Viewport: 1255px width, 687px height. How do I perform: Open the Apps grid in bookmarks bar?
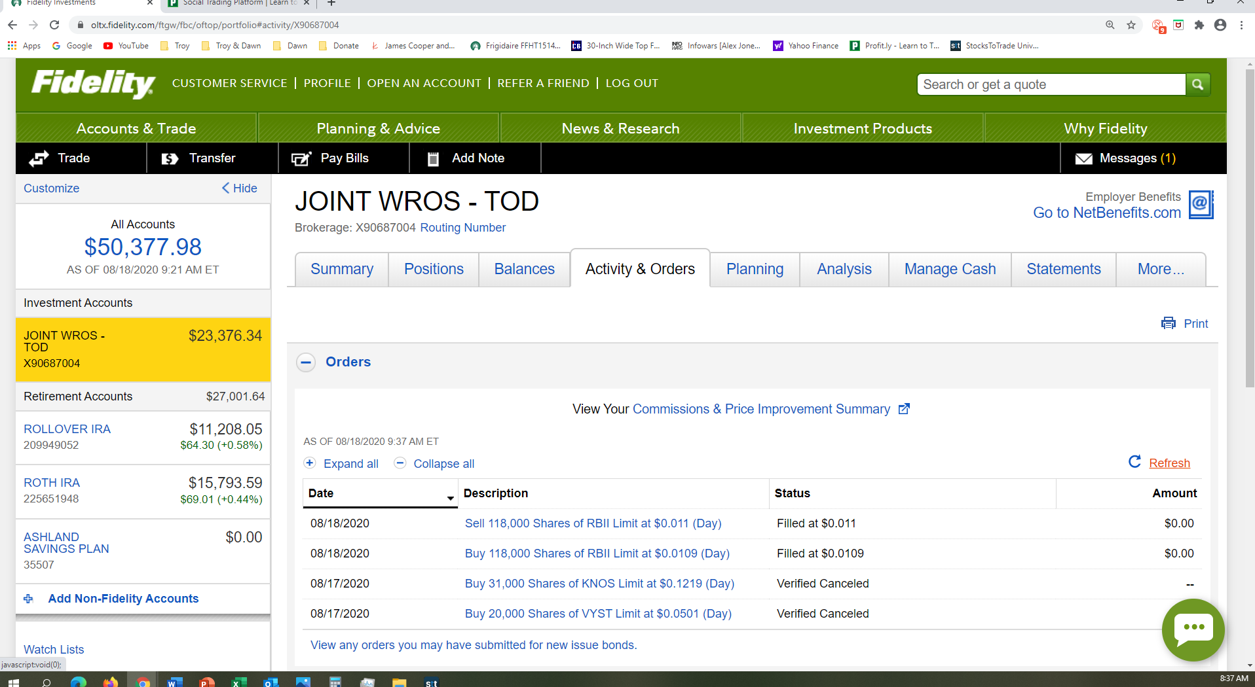tap(24, 46)
